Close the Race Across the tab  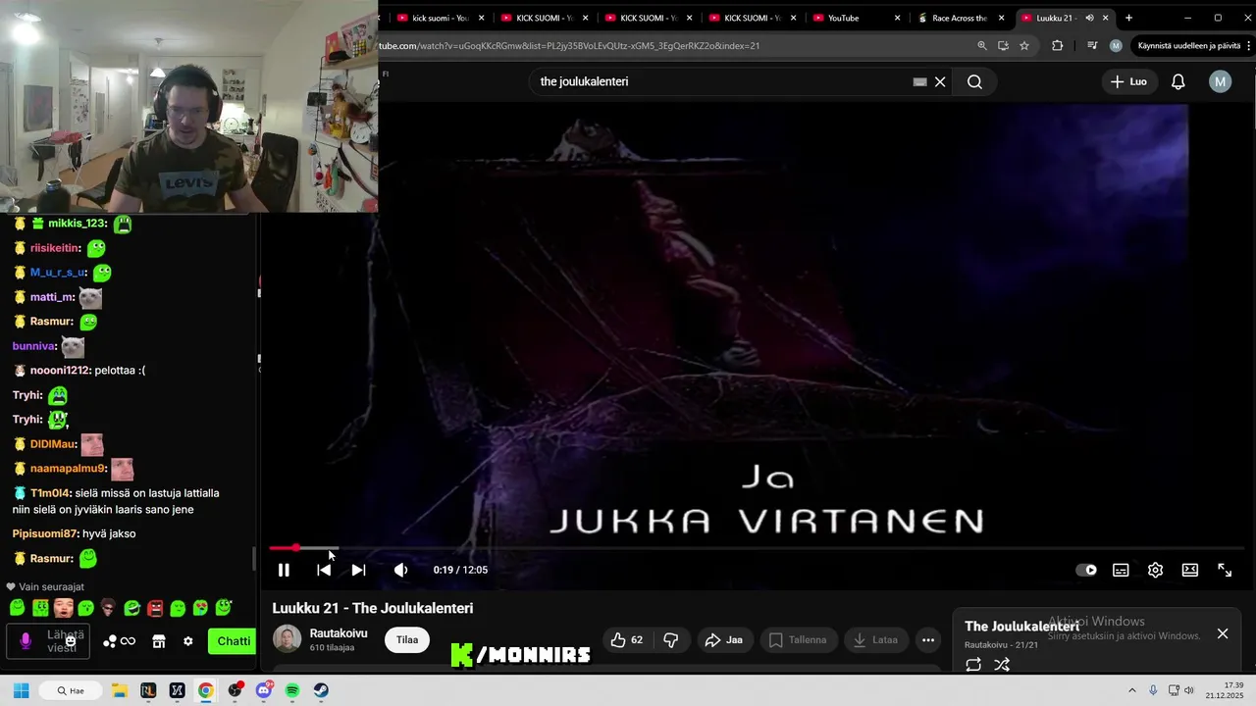click(1002, 18)
